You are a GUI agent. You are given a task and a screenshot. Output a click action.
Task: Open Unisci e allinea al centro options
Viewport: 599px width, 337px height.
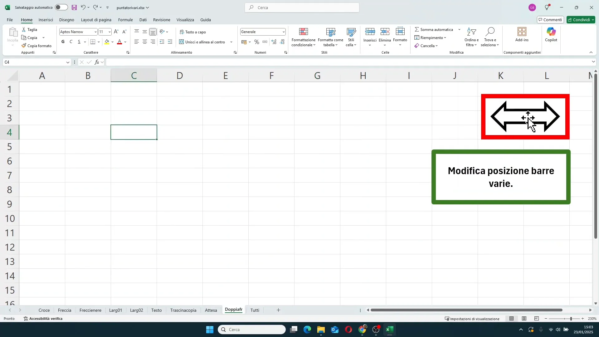tap(231, 42)
